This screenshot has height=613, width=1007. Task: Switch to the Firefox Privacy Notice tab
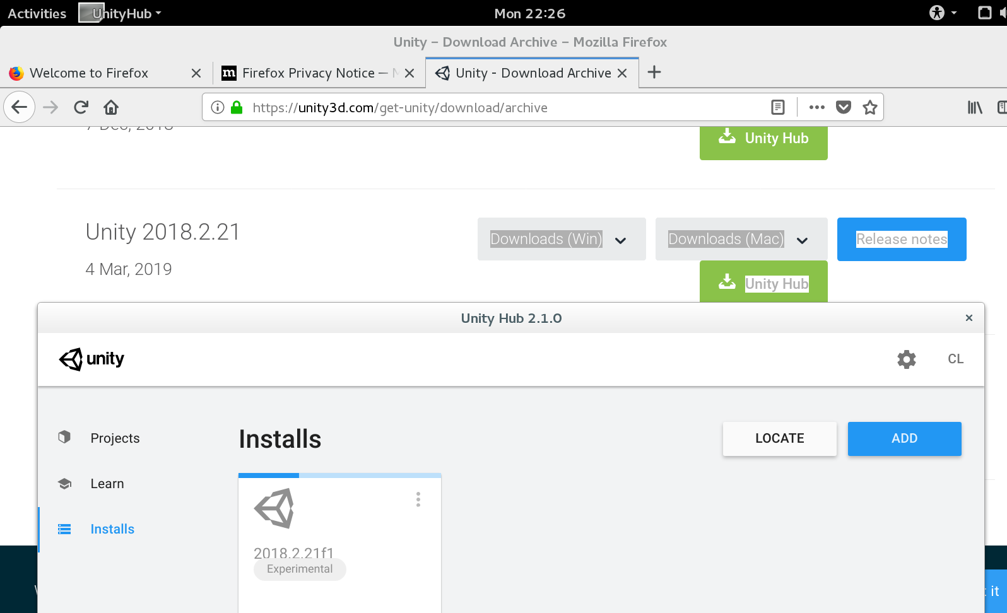coord(319,73)
